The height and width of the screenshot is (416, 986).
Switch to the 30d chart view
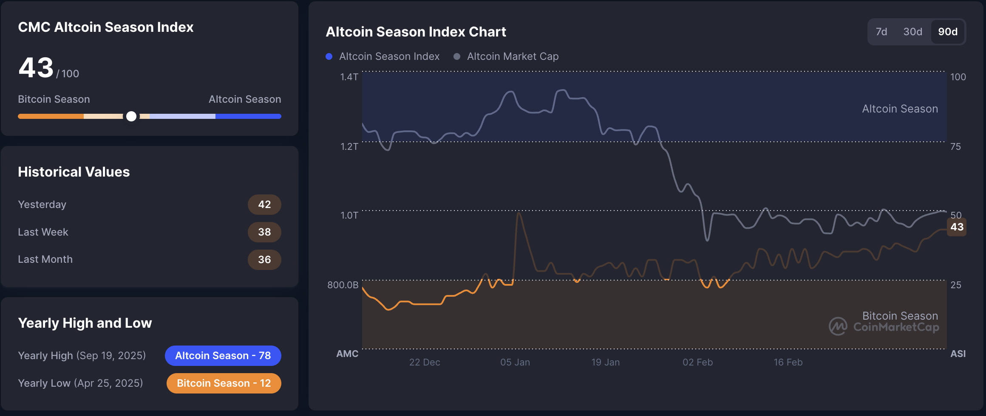click(912, 31)
